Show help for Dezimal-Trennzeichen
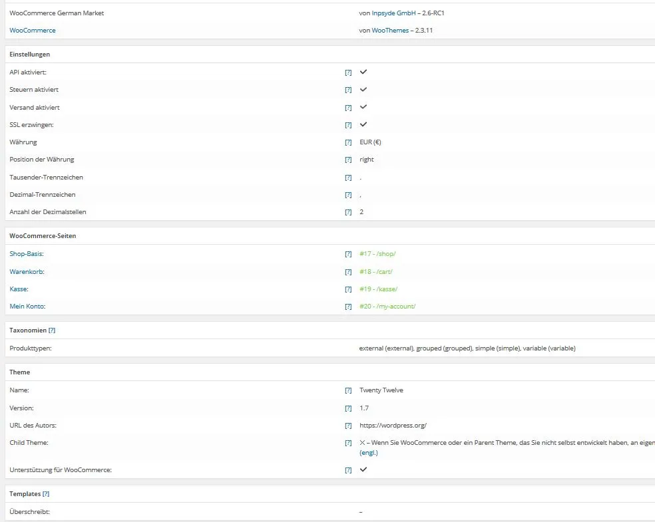The image size is (655, 522). [348, 195]
